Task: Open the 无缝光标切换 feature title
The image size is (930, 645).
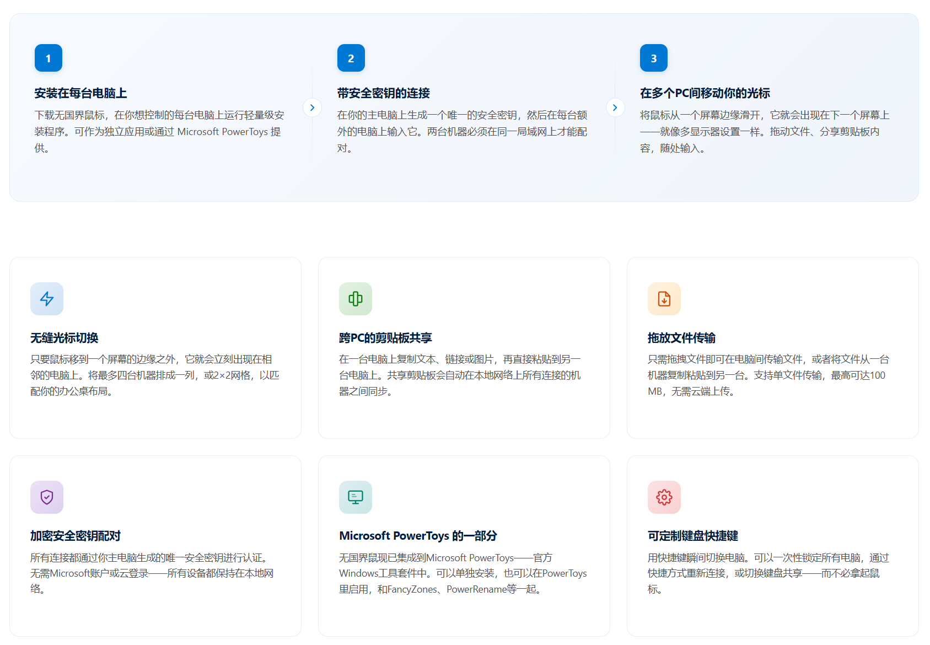Action: (x=64, y=338)
